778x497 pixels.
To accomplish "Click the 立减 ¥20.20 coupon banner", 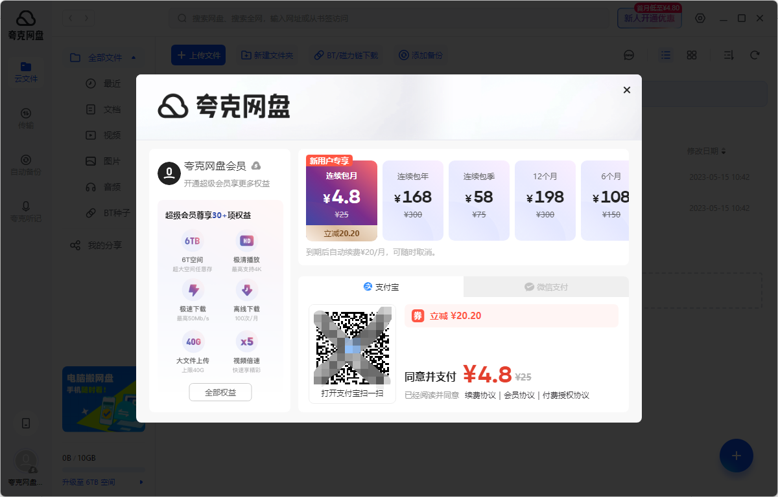I will click(x=512, y=316).
